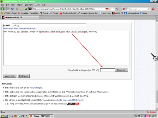Click Forum - ARIVA.DE taskbar button
The height and width of the screenshot is (118, 158).
(41, 116)
